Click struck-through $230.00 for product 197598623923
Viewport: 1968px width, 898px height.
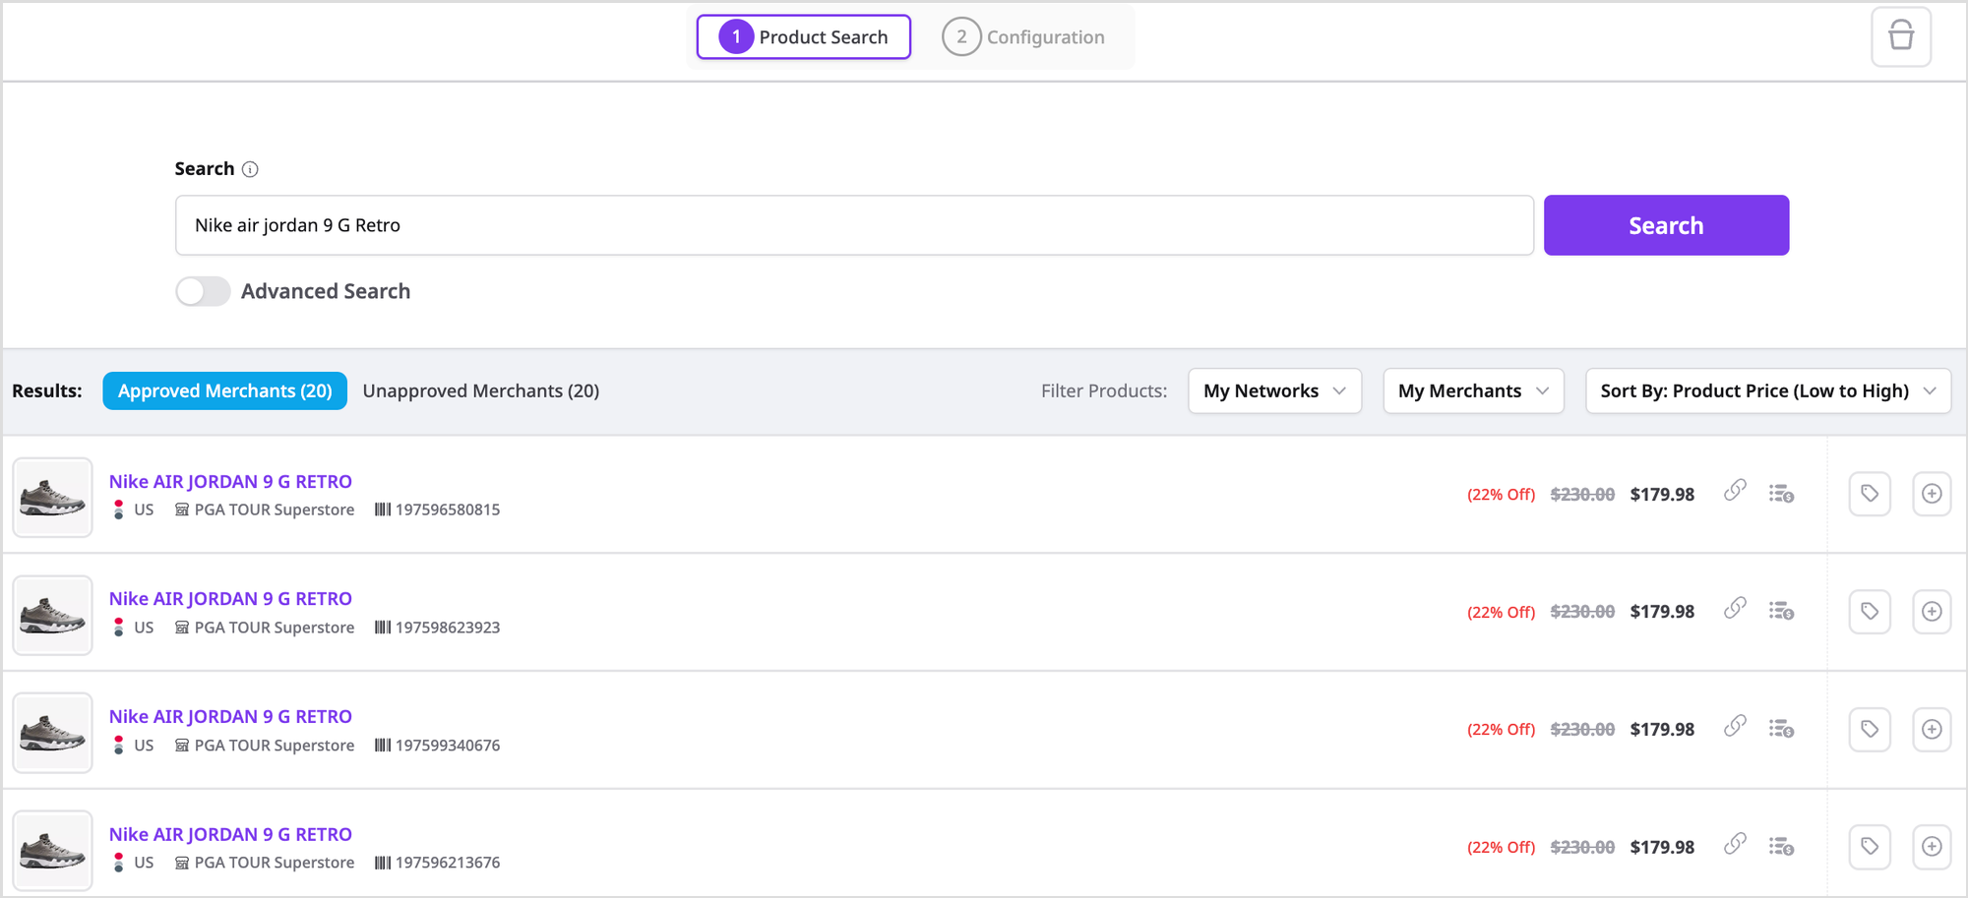pyautogui.click(x=1582, y=611)
